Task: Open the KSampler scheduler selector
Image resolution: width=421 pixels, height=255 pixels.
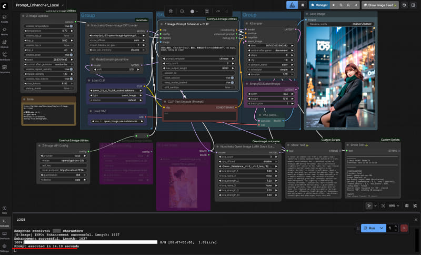Action: (270, 70)
